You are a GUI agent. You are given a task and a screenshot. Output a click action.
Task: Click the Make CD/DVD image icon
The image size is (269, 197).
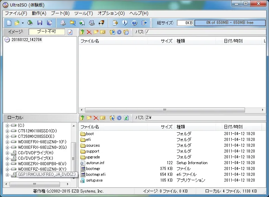click(63, 23)
